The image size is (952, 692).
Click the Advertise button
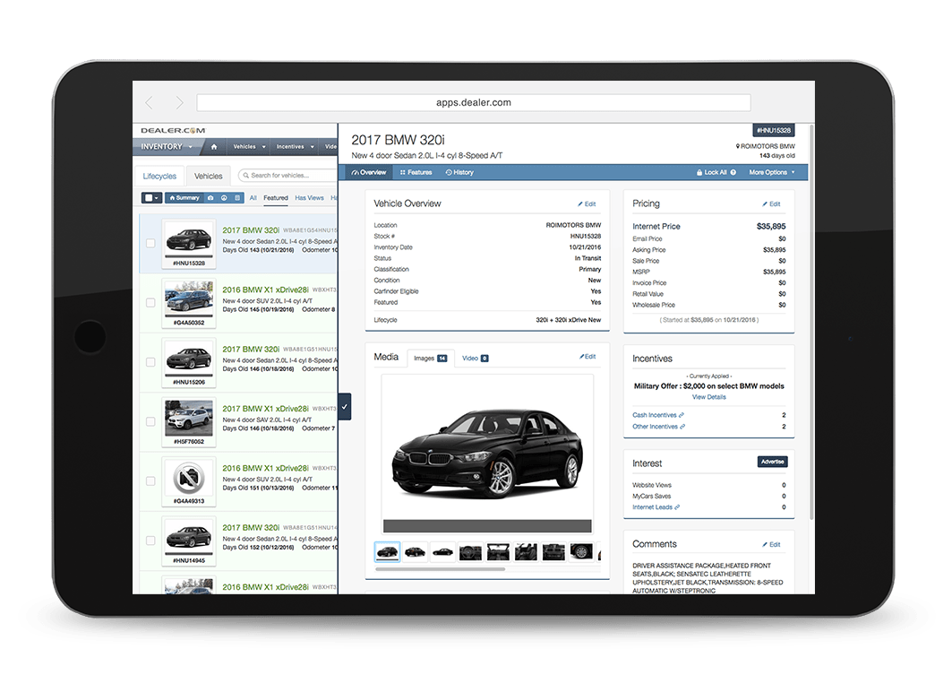tap(772, 462)
